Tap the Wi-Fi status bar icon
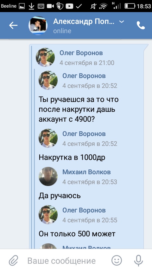 (x=103, y=6)
